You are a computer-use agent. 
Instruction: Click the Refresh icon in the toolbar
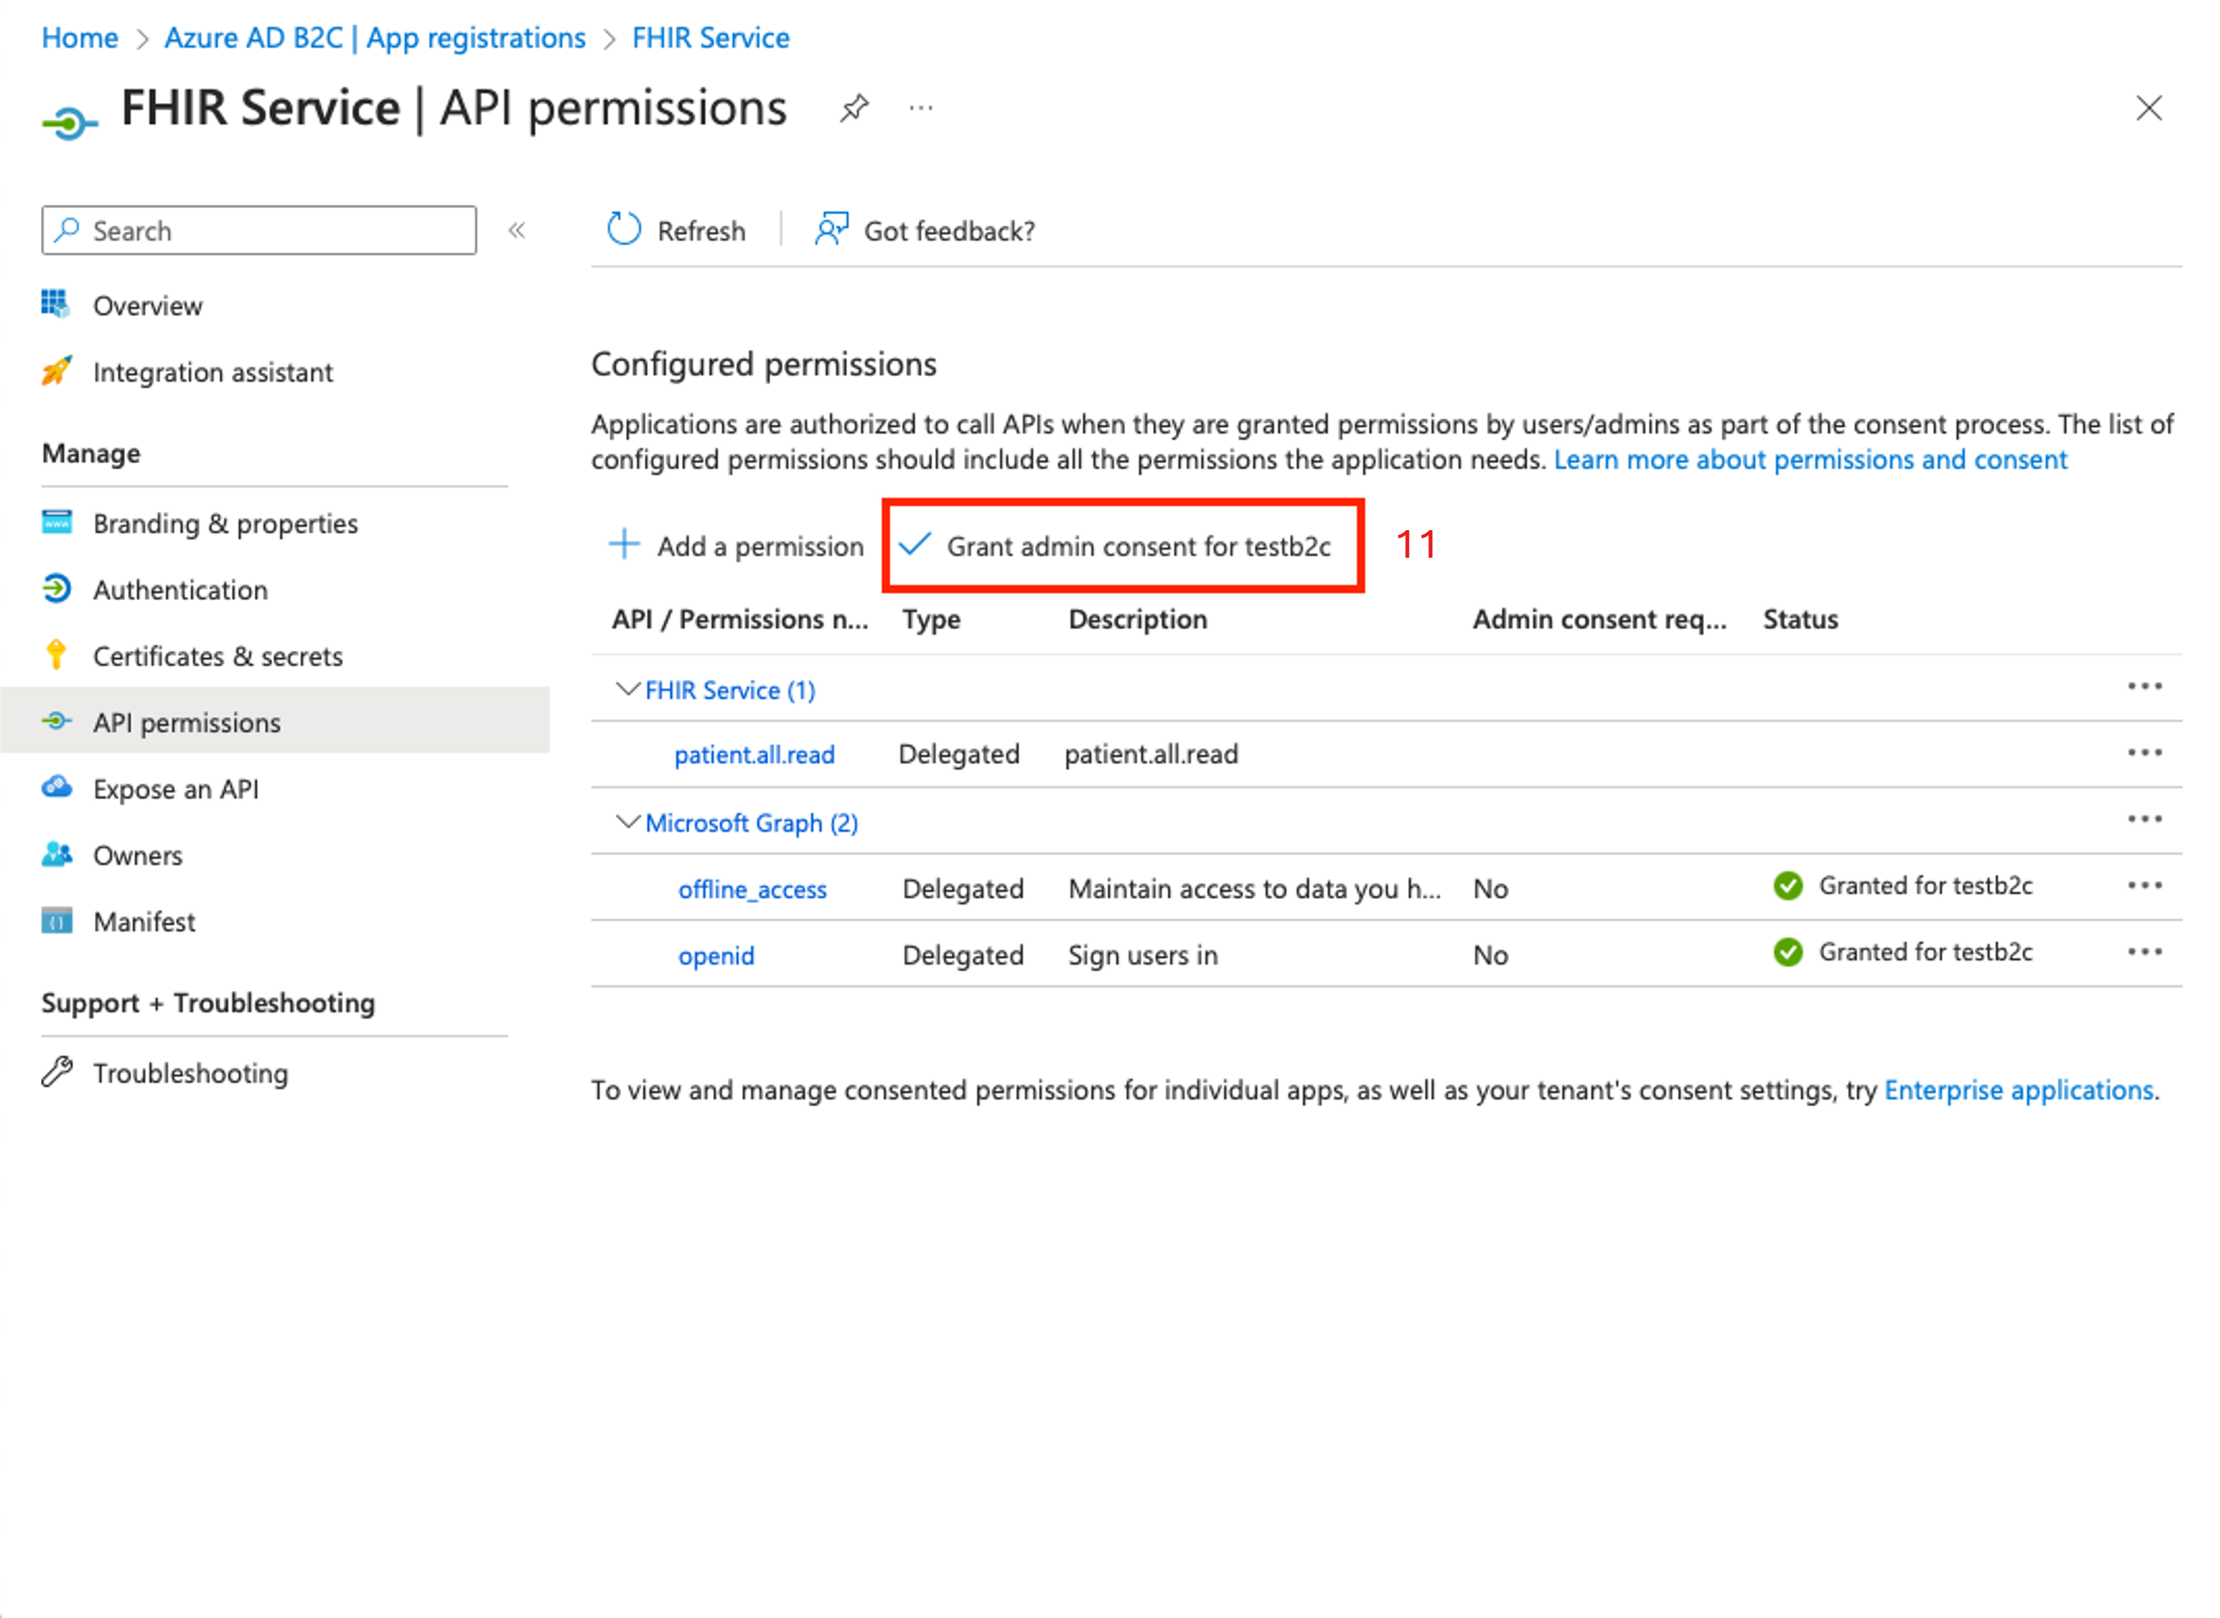click(x=624, y=229)
